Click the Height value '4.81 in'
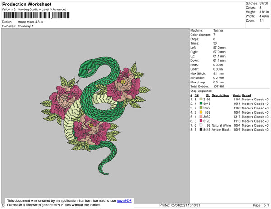The width and height of the screenshot is (271, 209). (x=264, y=12)
